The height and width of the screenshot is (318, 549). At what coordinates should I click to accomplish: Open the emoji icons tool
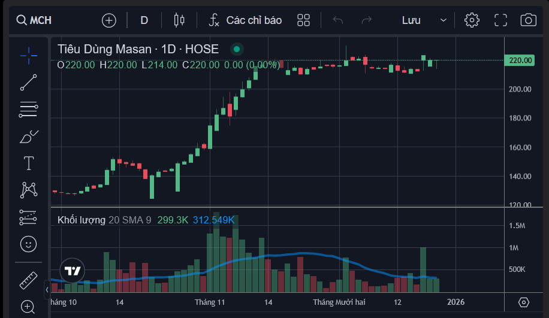28,244
